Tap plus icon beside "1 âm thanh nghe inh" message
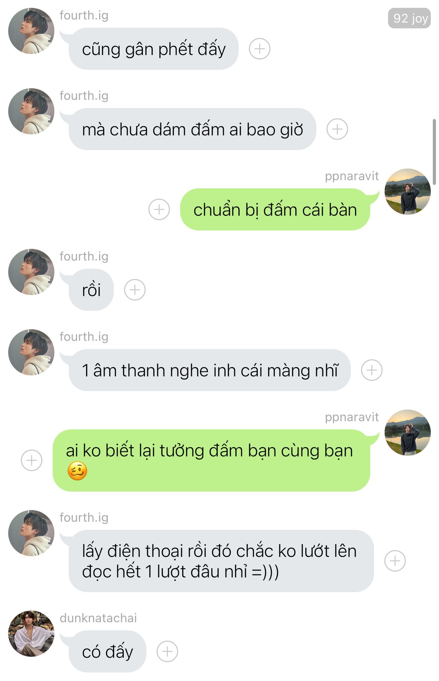Screen dimensions: 439x681 click(372, 370)
